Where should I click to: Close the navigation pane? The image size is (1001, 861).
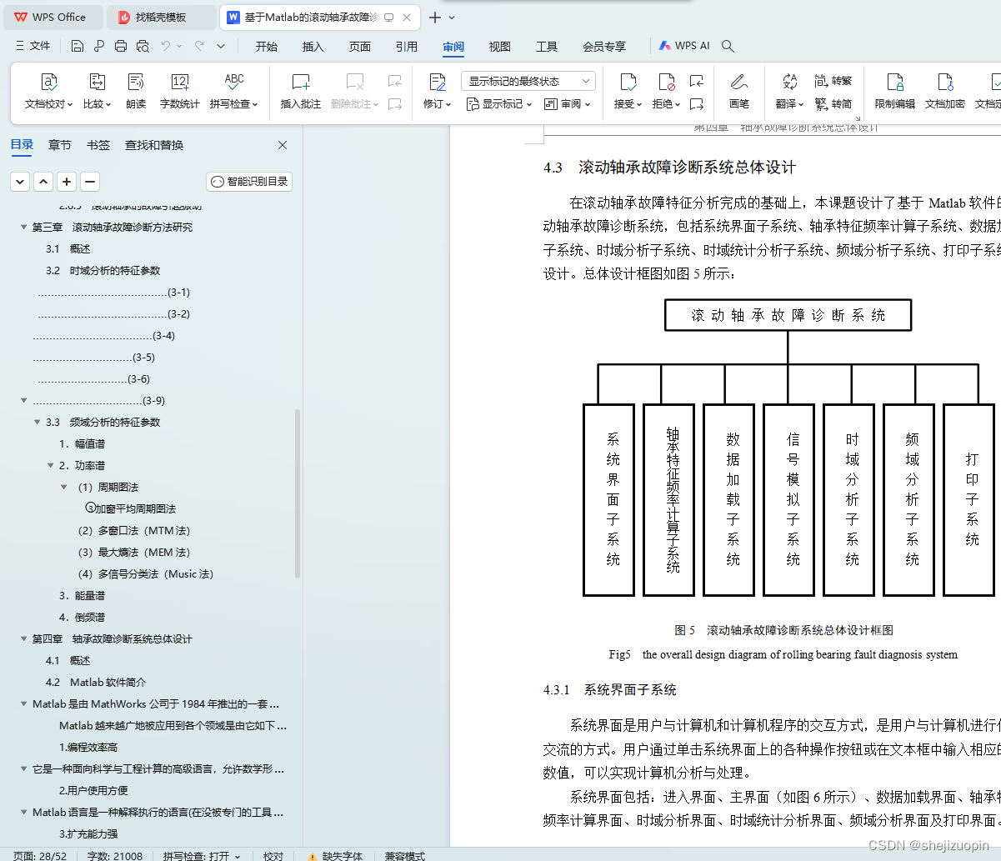click(283, 145)
